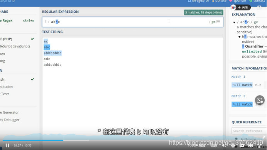This screenshot has width=267, height=150.
Task: Open the uploader's avatar icon
Action: coord(233,7)
